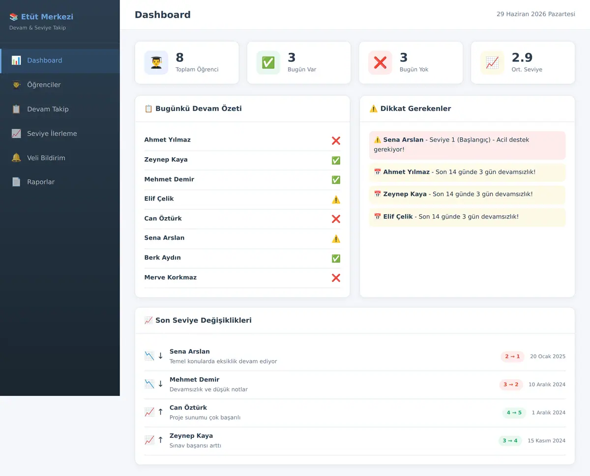Click the downtrend icon beside Mehmet Demir's level change

point(149,384)
